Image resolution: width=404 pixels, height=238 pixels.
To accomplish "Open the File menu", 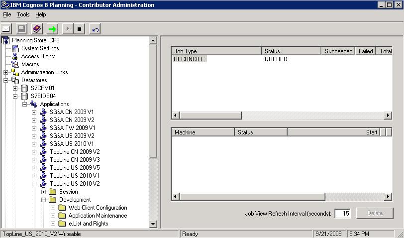I will click(7, 15).
